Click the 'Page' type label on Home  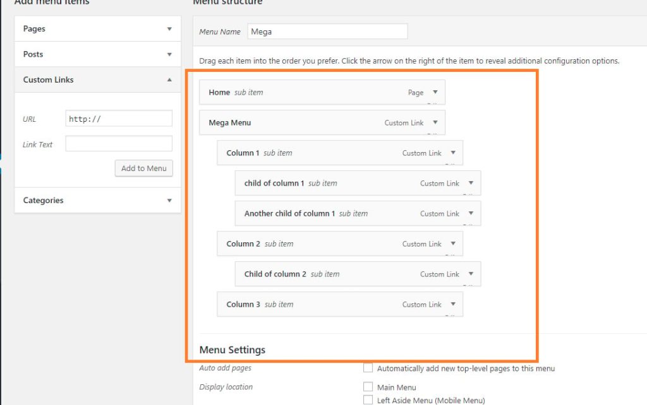tap(416, 93)
